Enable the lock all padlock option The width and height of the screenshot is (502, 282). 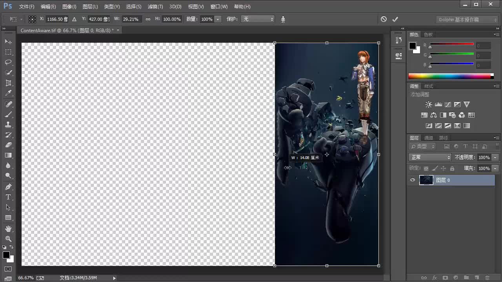pyautogui.click(x=452, y=168)
